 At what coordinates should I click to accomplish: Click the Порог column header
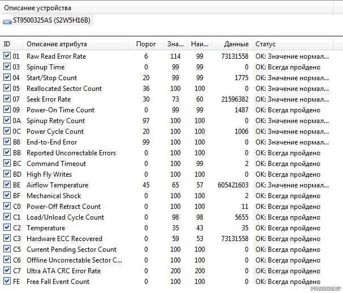point(146,44)
